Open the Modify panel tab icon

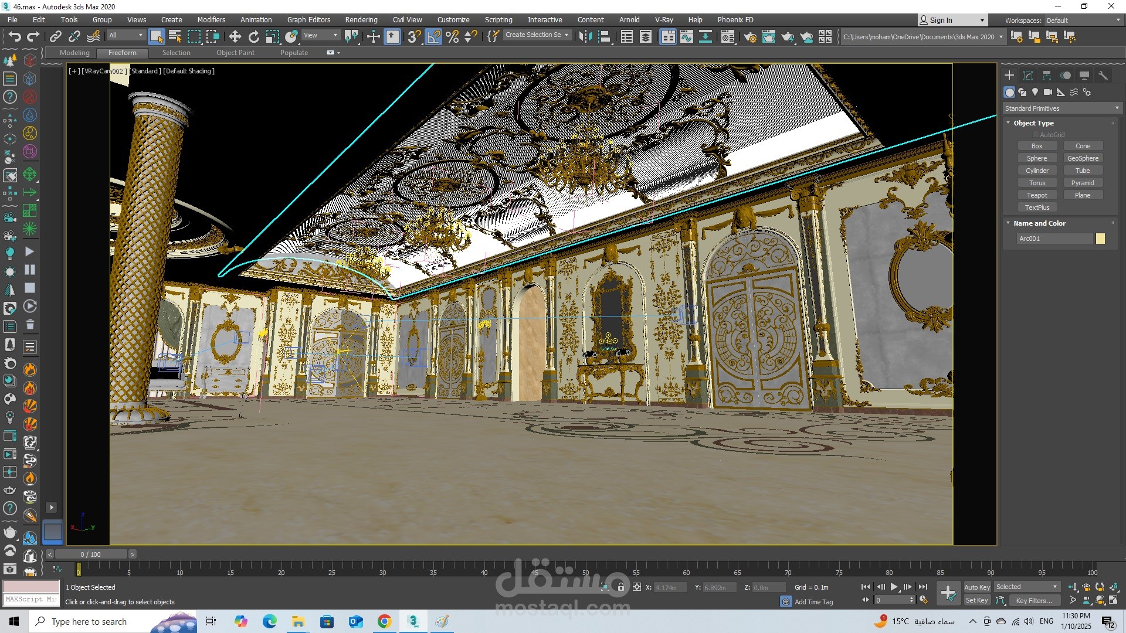click(1027, 76)
